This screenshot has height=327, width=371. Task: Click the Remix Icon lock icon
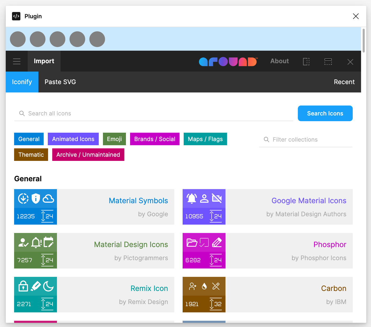[23, 286]
